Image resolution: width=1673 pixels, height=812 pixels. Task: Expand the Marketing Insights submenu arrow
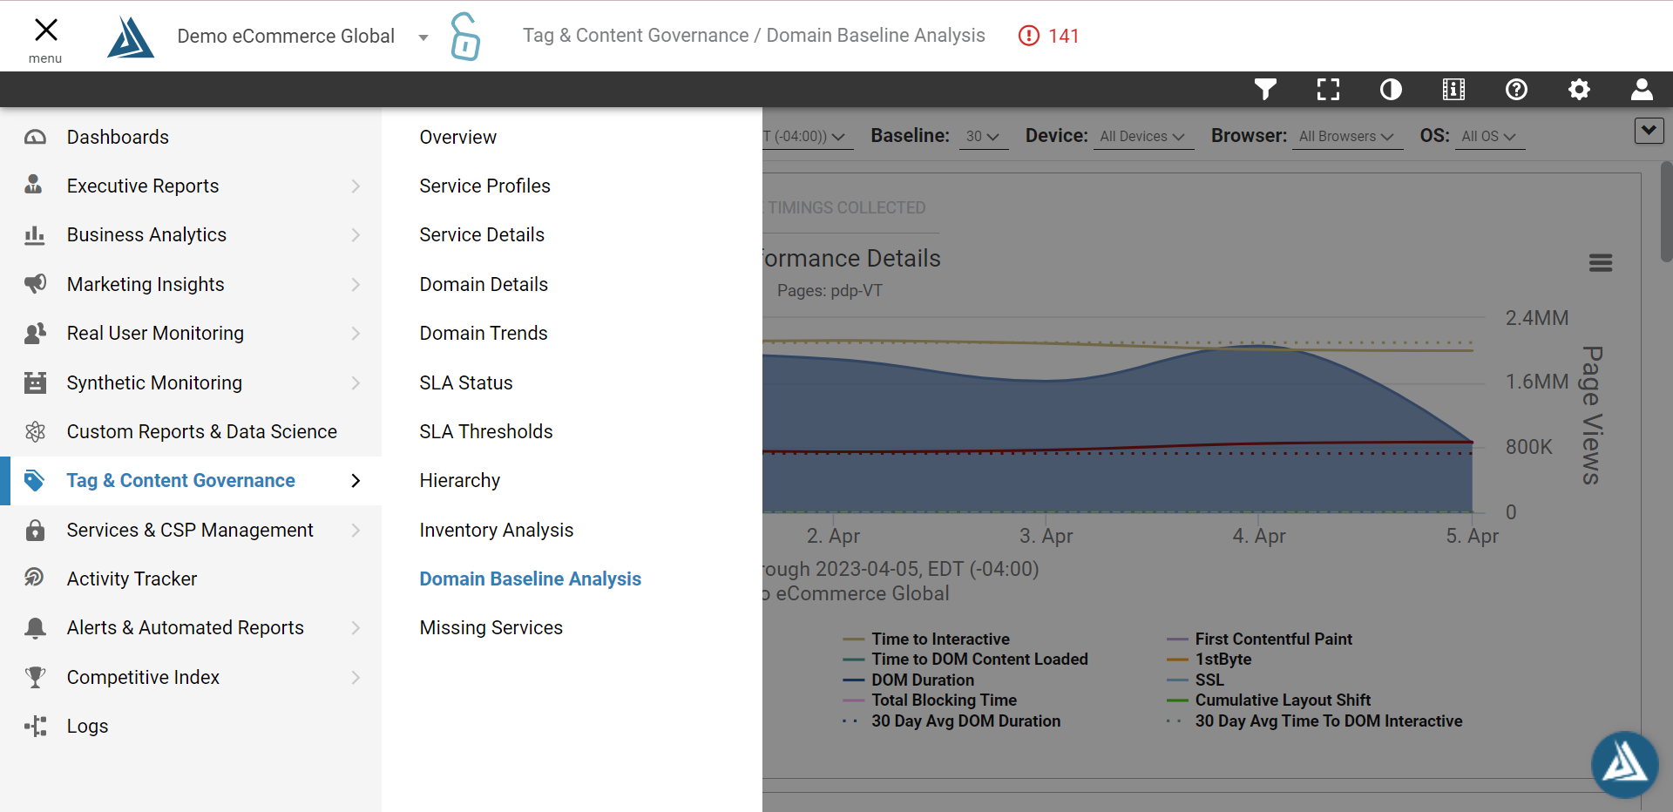point(356,284)
